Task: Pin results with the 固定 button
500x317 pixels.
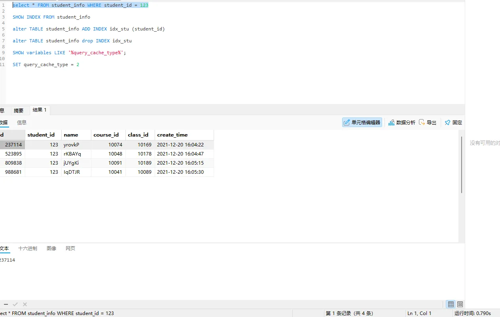Action: click(453, 123)
